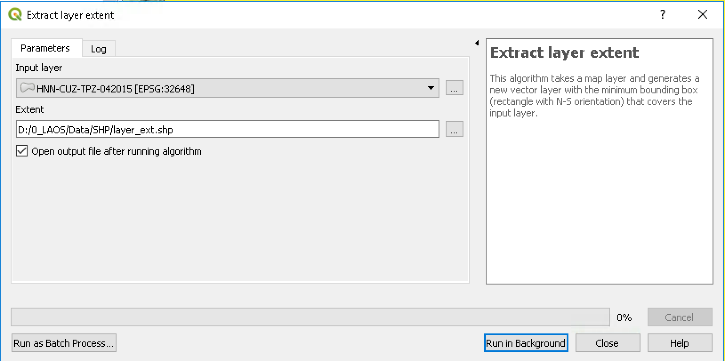Click the algorithm description text
The image size is (725, 361).
click(x=594, y=96)
